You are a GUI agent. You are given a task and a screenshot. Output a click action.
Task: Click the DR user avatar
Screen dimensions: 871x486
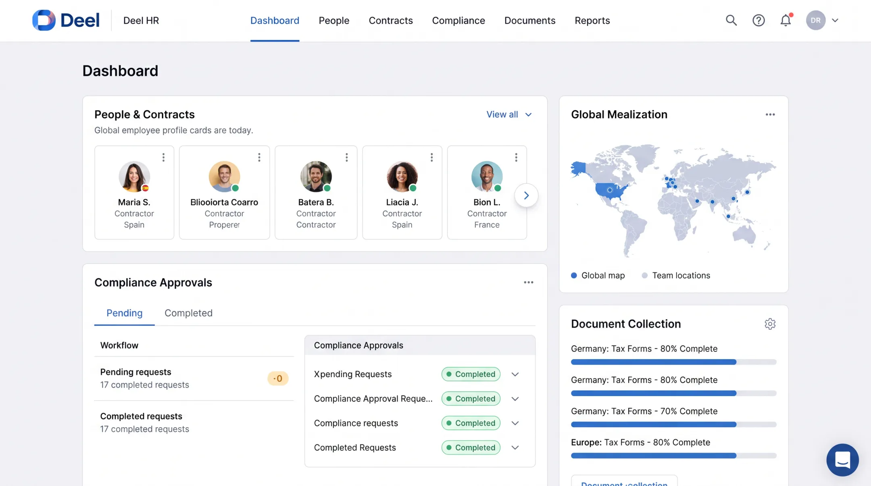[815, 20]
